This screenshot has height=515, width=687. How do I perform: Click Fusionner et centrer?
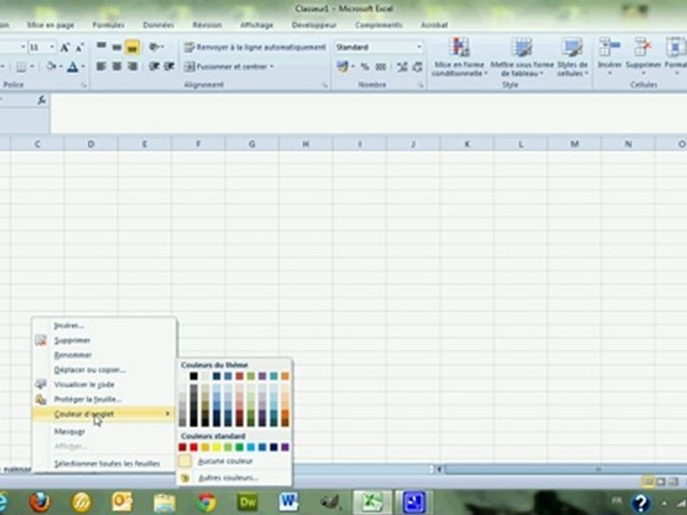click(x=225, y=67)
